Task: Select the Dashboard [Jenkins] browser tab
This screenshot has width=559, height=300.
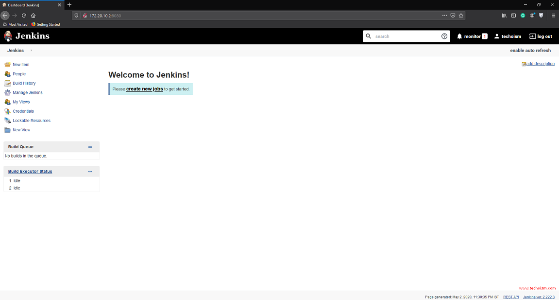Action: (32, 5)
